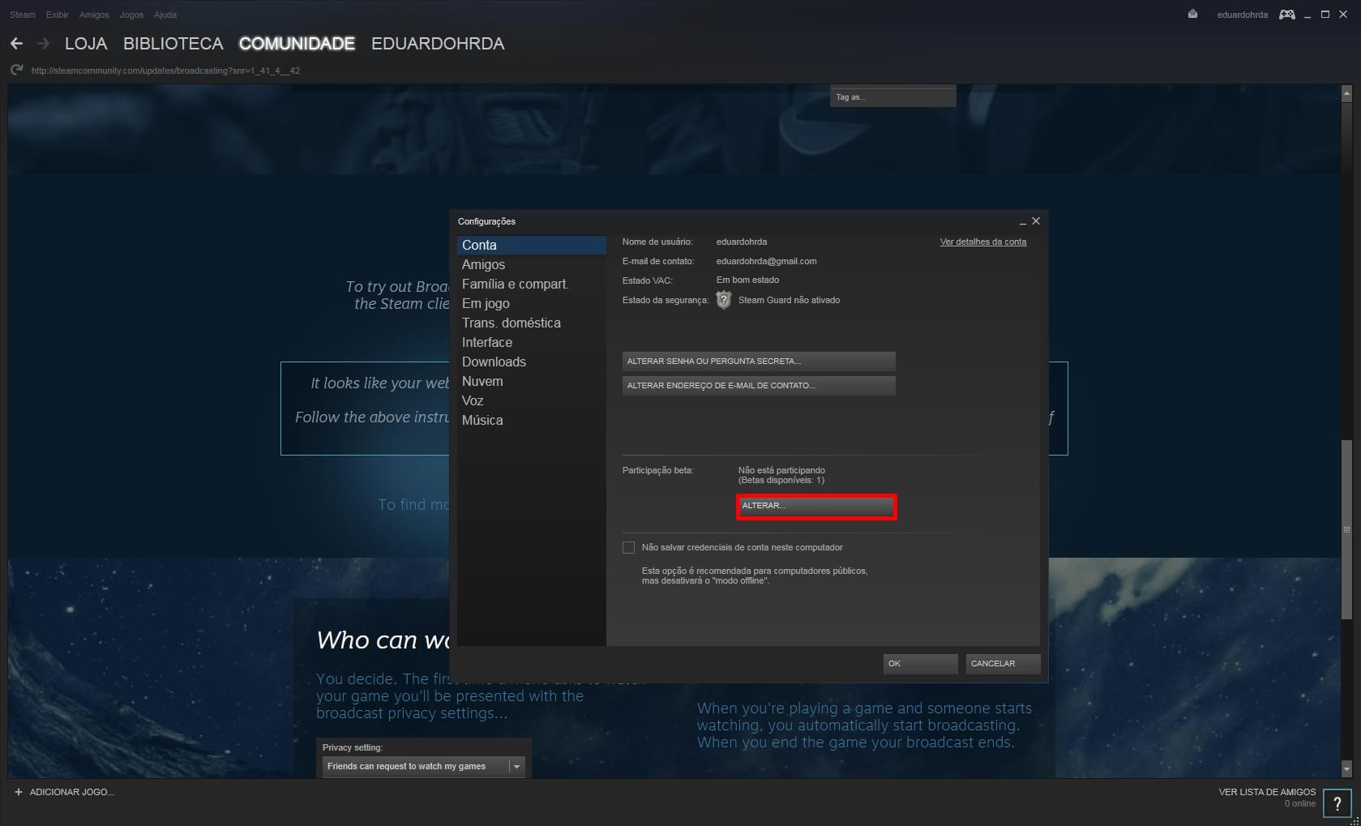The height and width of the screenshot is (826, 1361).
Task: Select Família e compart. settings category
Action: coord(532,284)
